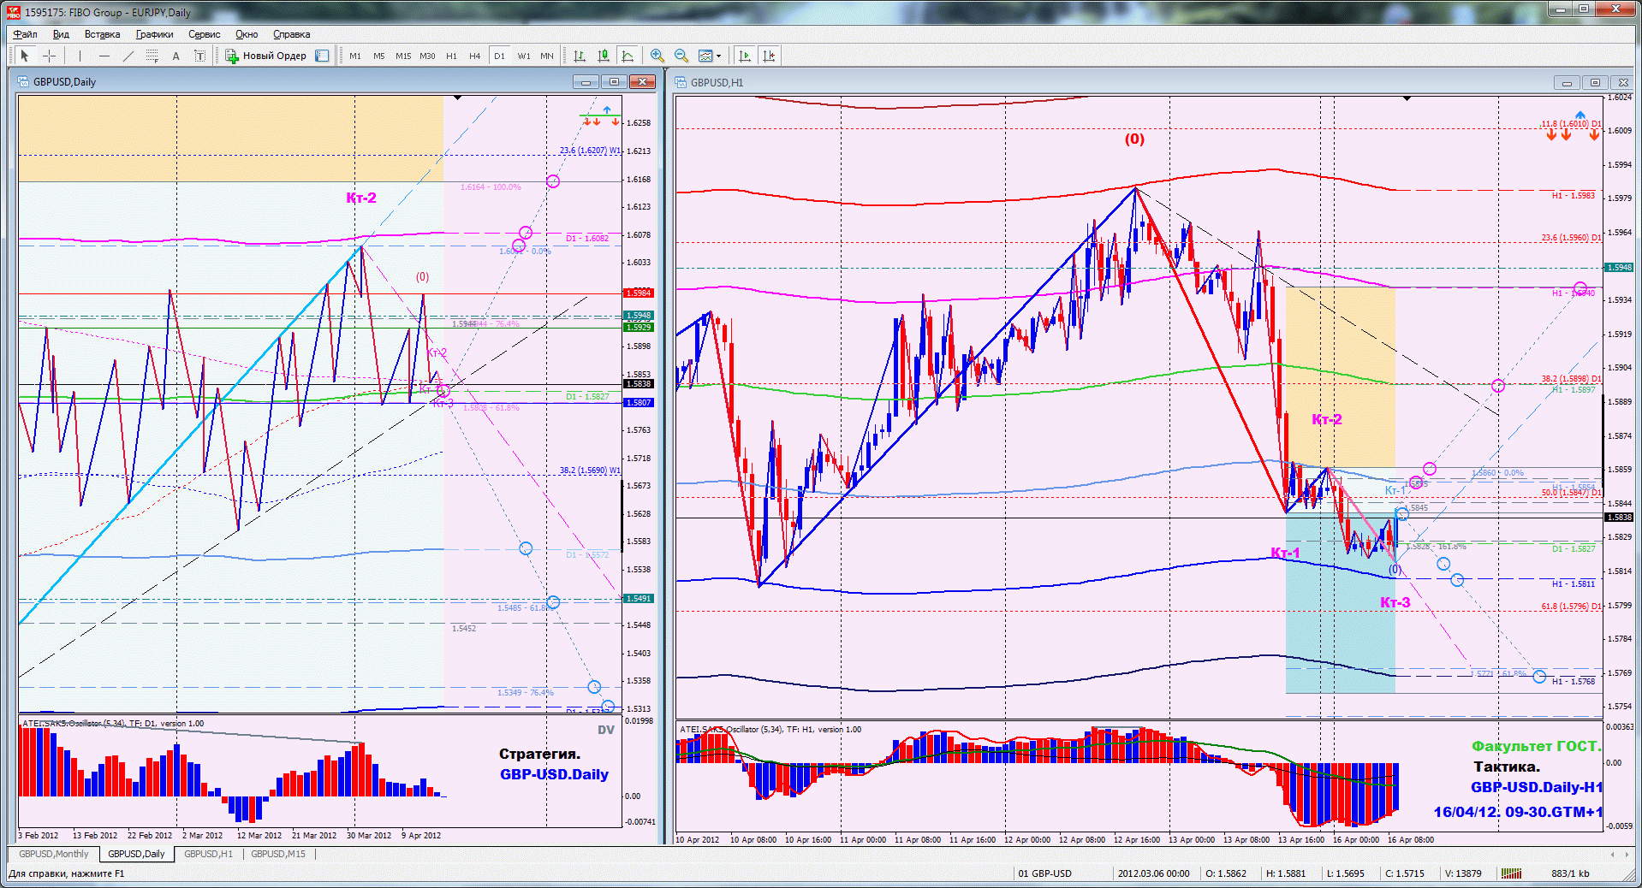The width and height of the screenshot is (1642, 888).
Task: Open the Окно menu
Action: [247, 34]
